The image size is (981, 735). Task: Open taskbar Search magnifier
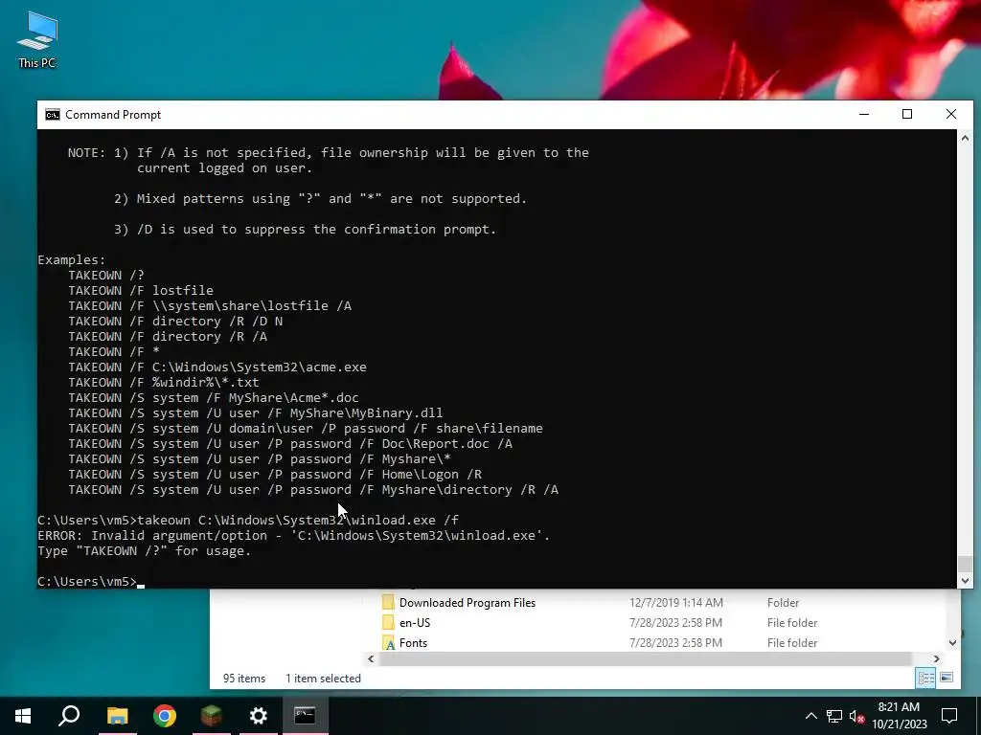point(69,716)
